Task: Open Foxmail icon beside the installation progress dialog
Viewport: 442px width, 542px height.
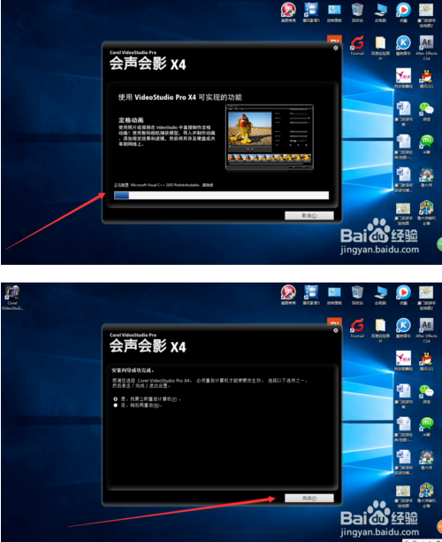Action: [357, 46]
